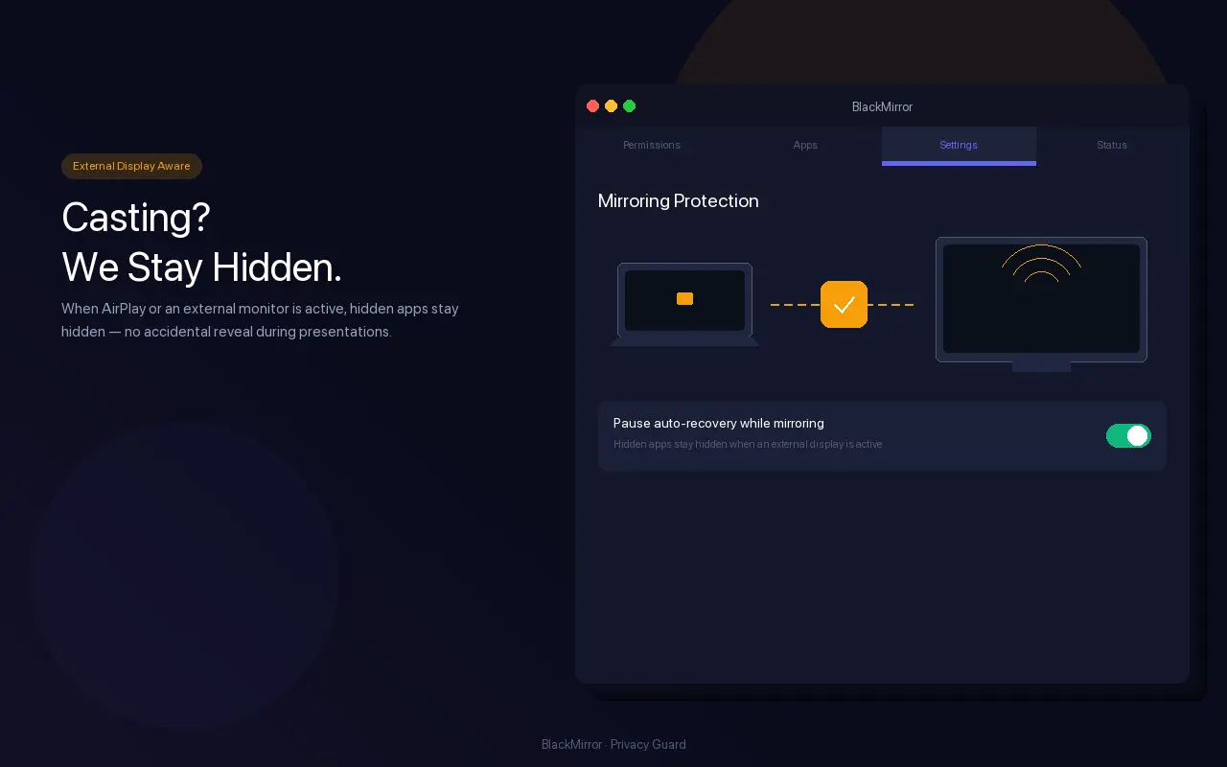Click the Mirroring Protection heading
The width and height of the screenshot is (1227, 767).
(678, 200)
